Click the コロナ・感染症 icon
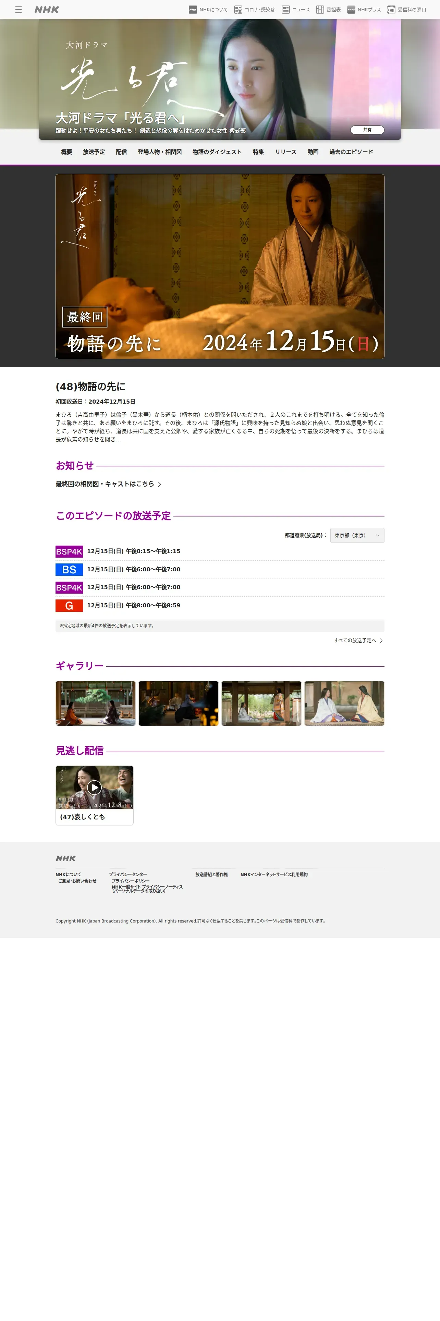Viewport: 440px width, 1321px height. point(238,10)
